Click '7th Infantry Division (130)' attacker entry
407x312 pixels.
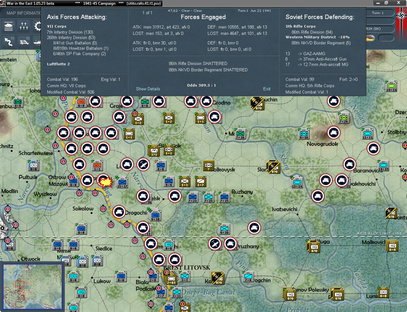70,32
